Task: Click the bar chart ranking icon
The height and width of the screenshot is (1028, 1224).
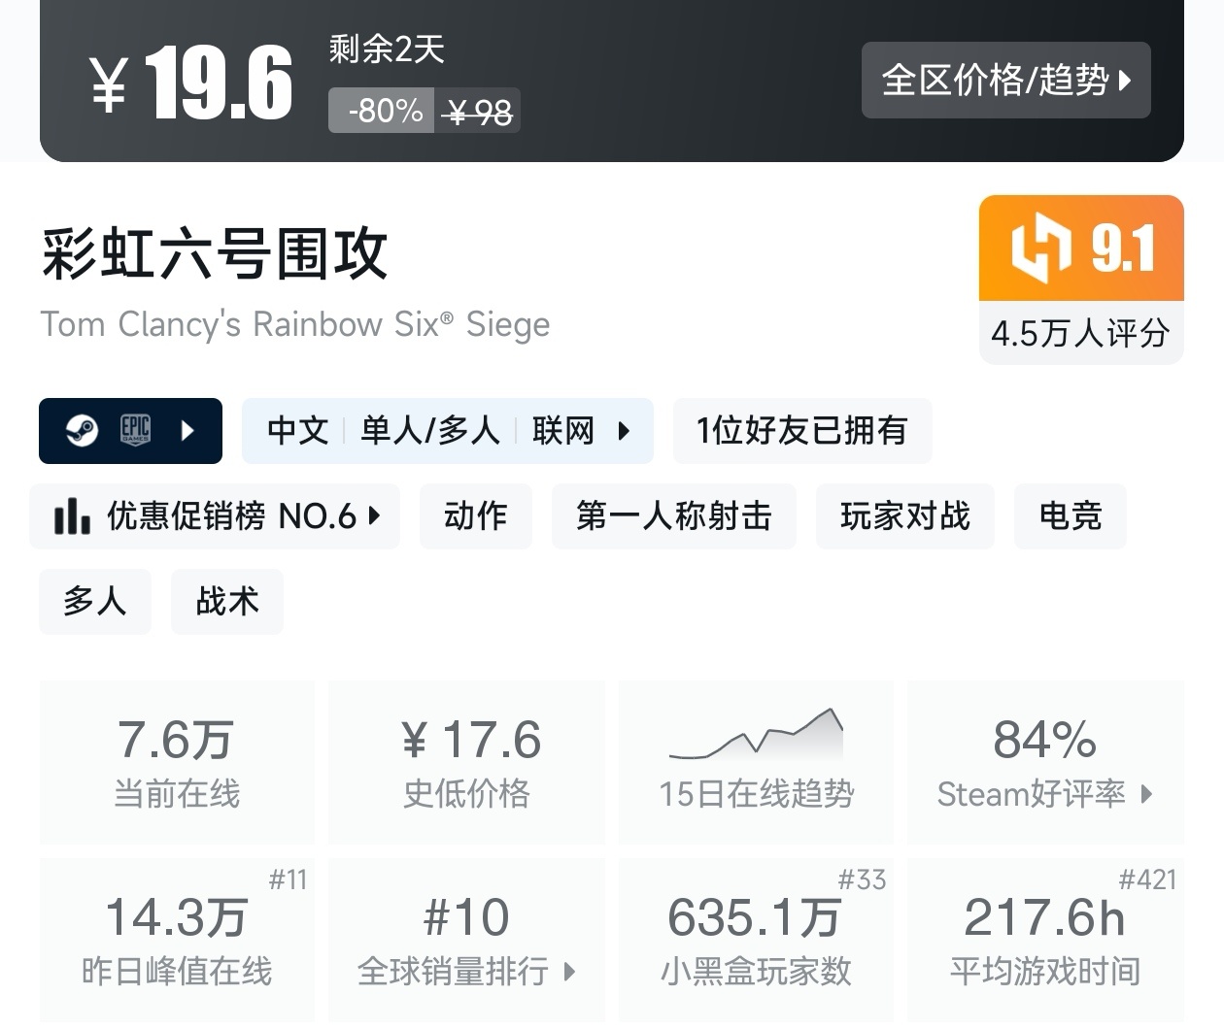Action: (73, 516)
